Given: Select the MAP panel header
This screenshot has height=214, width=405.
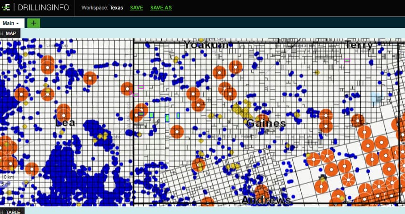Looking at the screenshot, I should tap(10, 34).
